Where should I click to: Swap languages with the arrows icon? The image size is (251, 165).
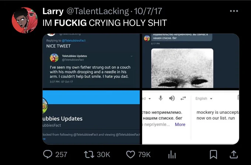coord(183,98)
